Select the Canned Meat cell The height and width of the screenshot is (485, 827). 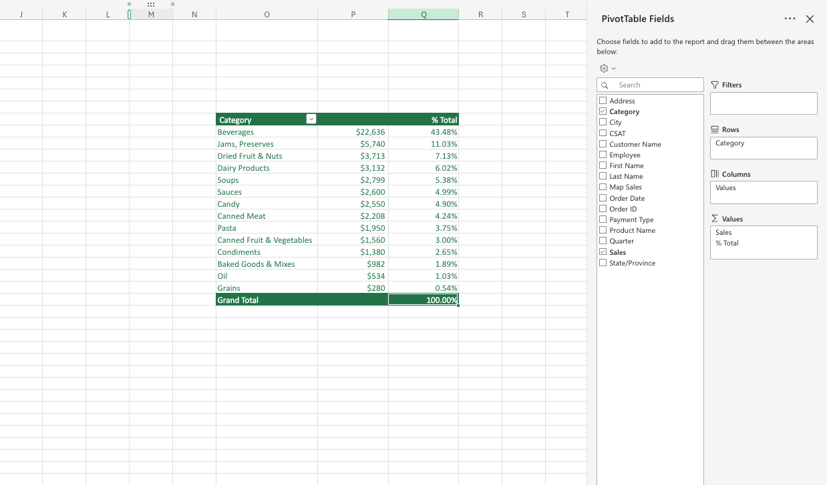pos(267,216)
